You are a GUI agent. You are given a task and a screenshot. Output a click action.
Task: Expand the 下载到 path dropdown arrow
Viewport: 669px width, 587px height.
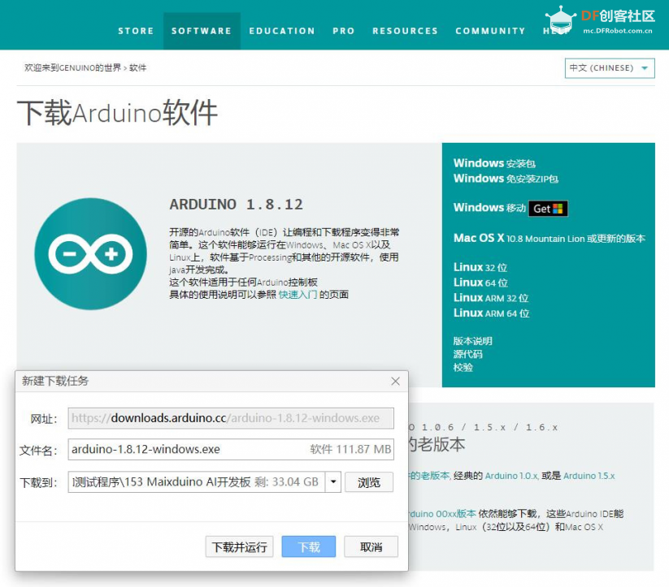coord(333,482)
